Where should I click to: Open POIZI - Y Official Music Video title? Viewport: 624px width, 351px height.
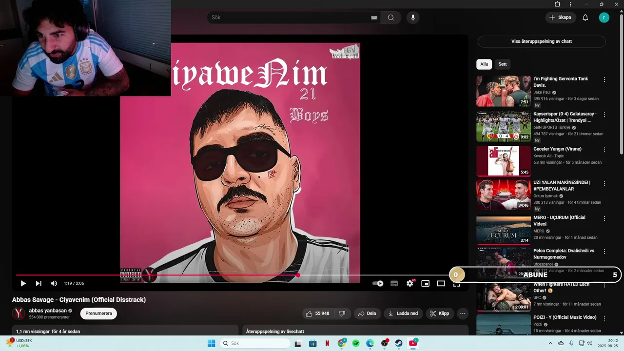pos(565,317)
